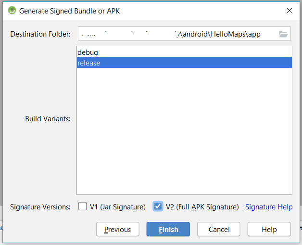Screen dimensions: 302x245
Task: Close the Generate Signed Bundle dialog
Action: click(x=289, y=11)
